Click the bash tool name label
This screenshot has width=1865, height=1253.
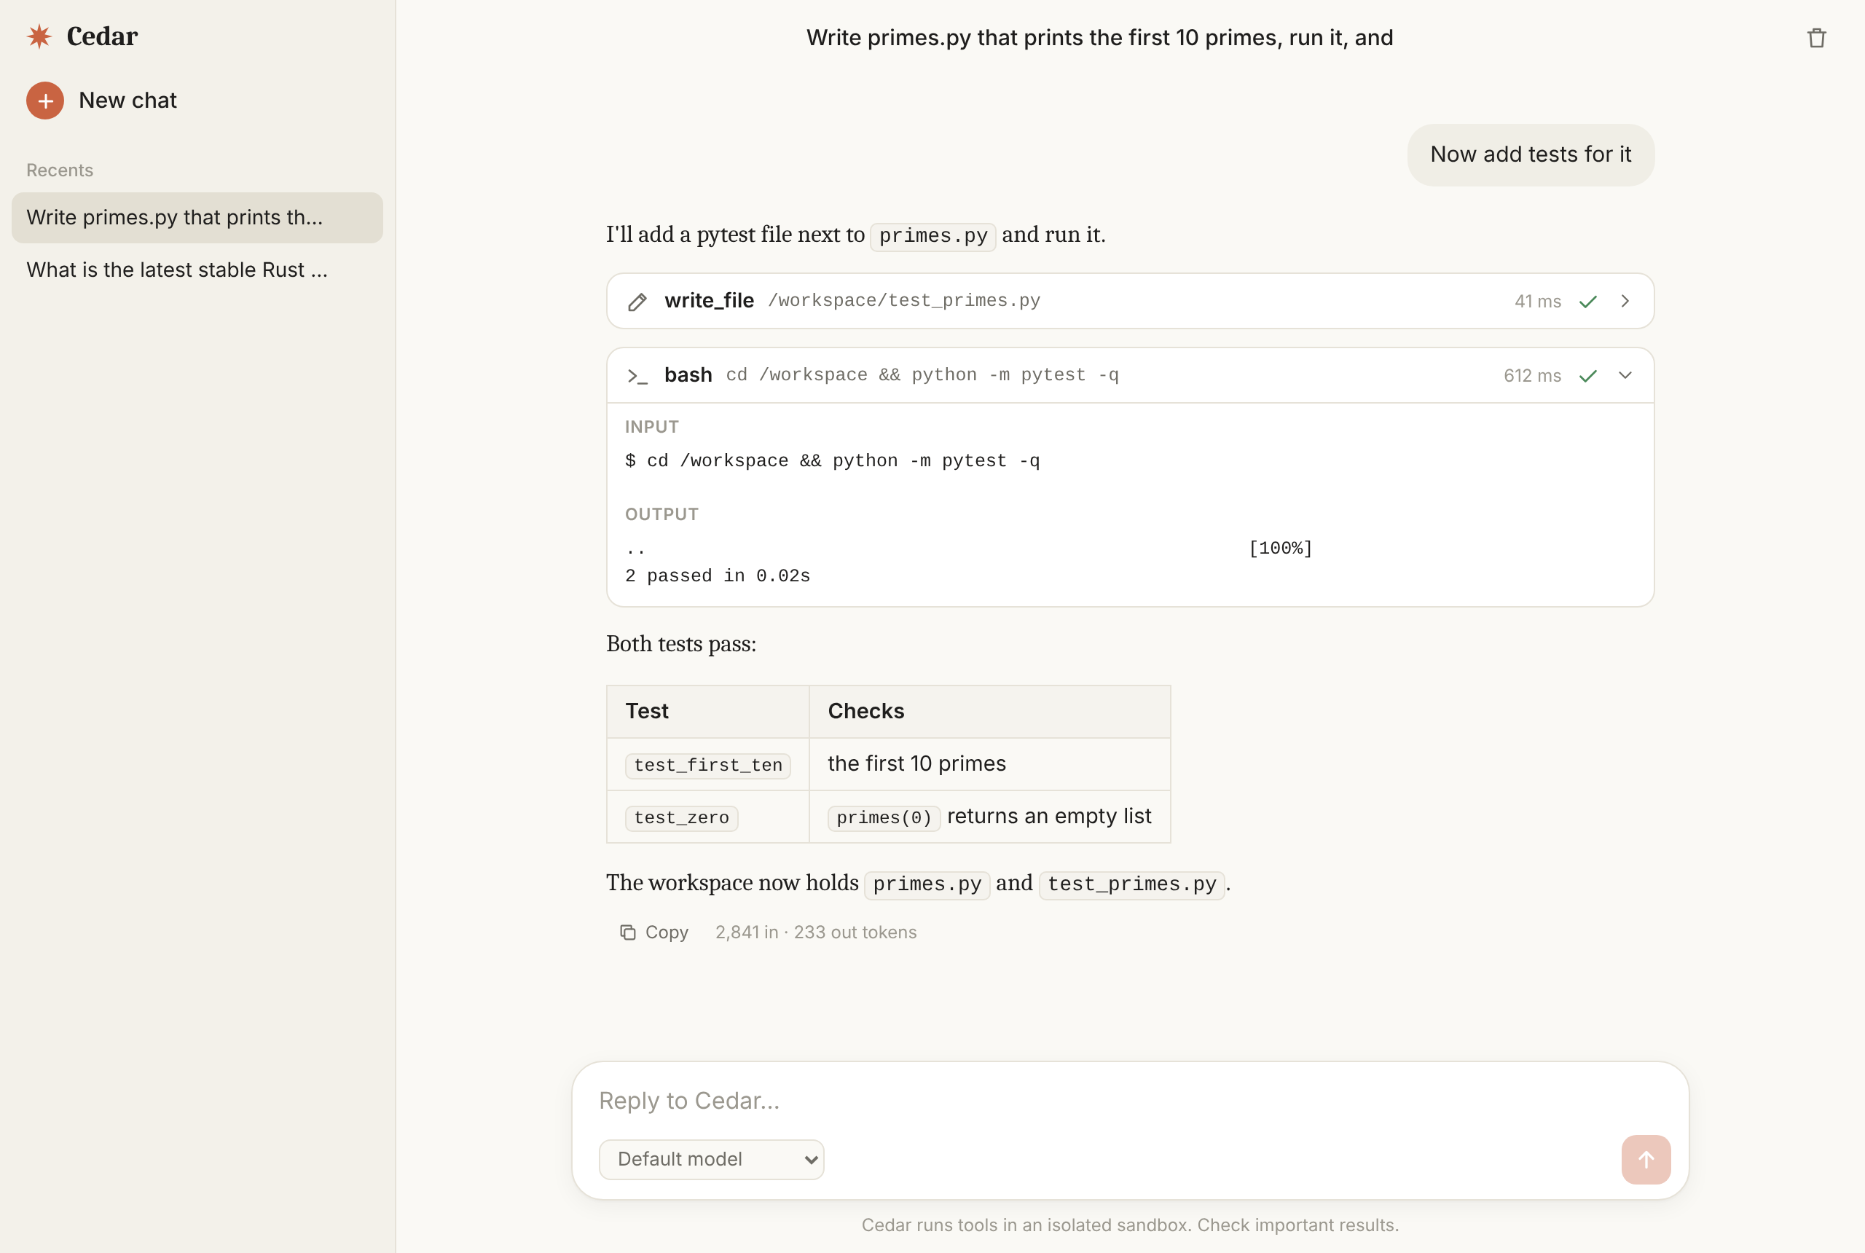pyautogui.click(x=688, y=374)
